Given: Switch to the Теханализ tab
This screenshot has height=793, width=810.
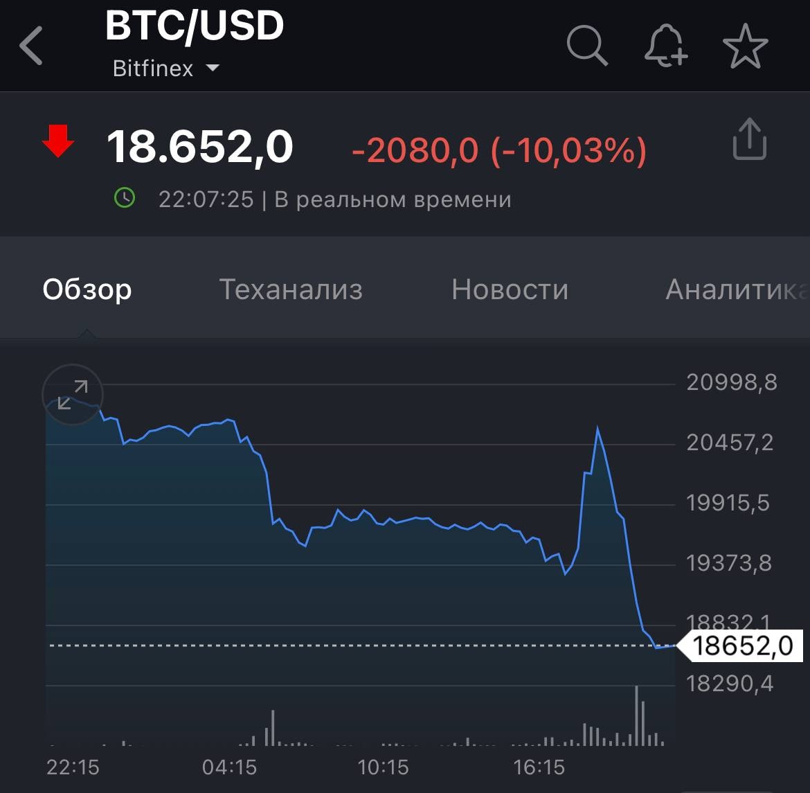Looking at the screenshot, I should coord(291,289).
